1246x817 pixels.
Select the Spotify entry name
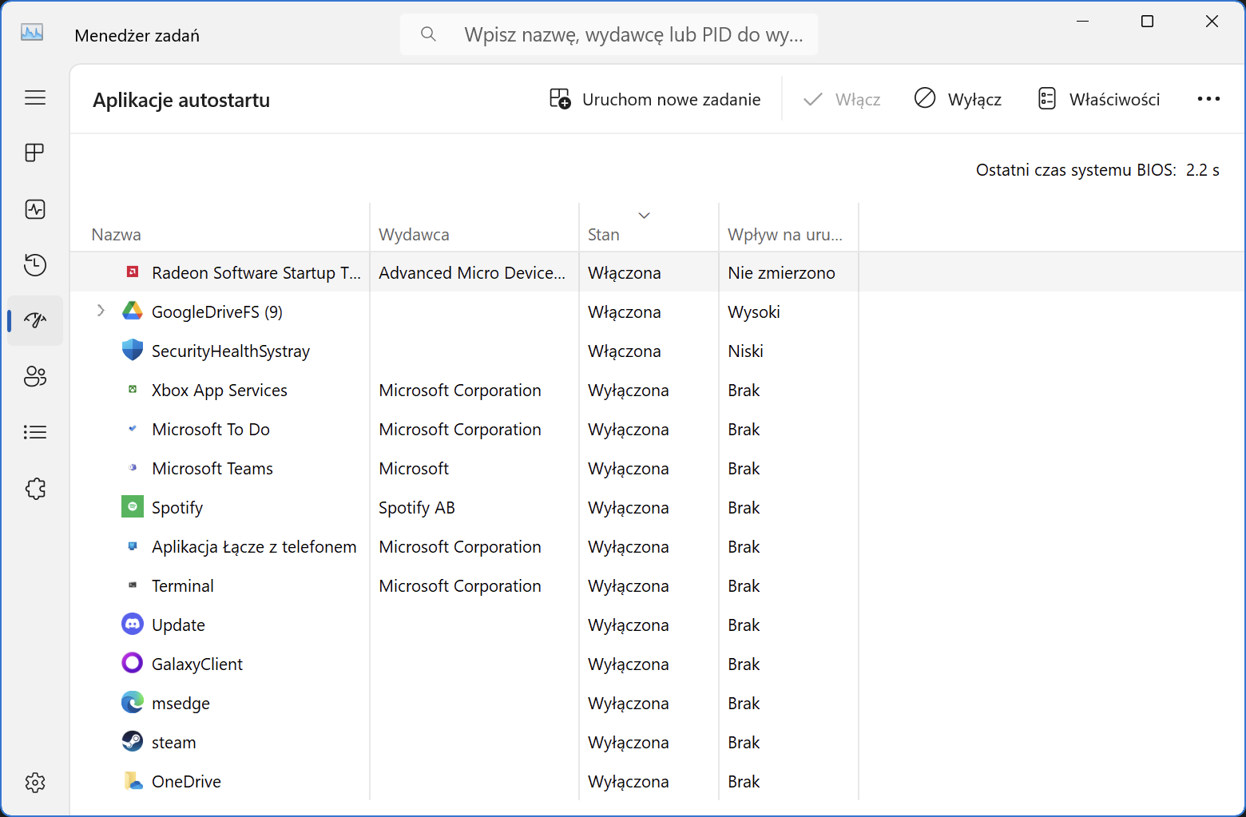tap(177, 508)
